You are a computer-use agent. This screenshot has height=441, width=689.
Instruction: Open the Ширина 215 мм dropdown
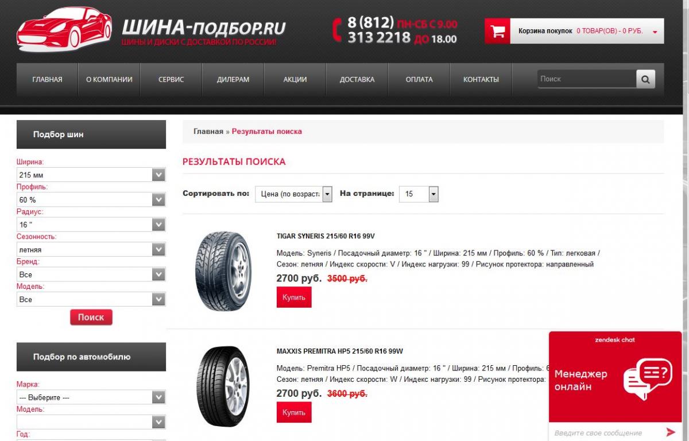(x=91, y=175)
